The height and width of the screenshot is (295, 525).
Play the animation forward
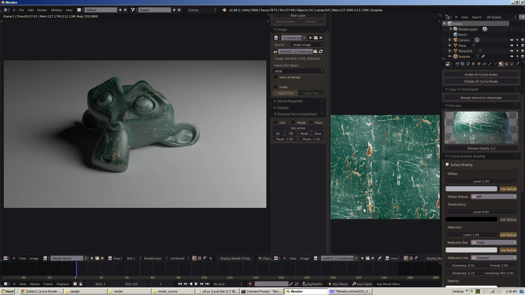click(x=196, y=284)
